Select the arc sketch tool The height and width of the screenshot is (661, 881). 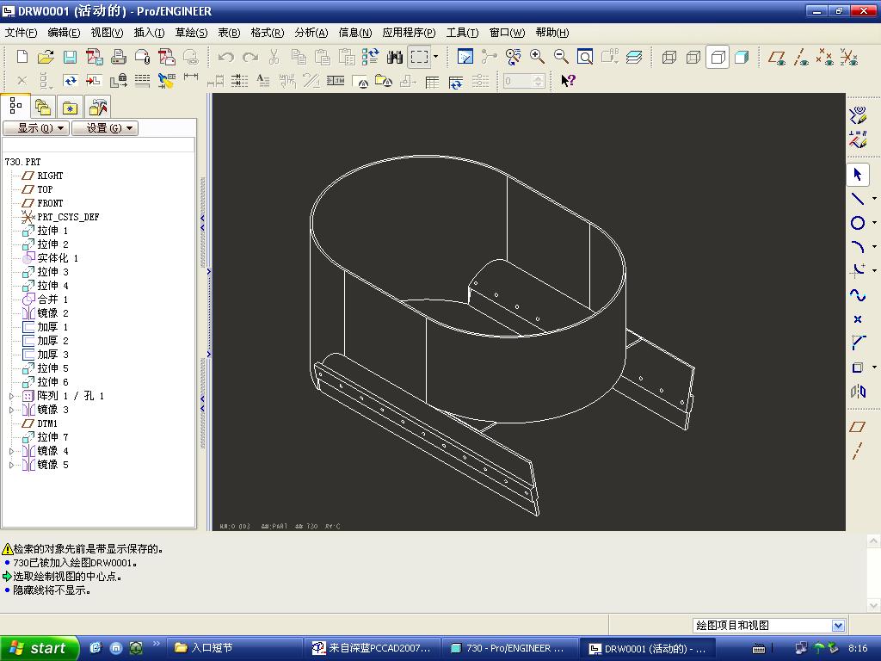(x=858, y=247)
